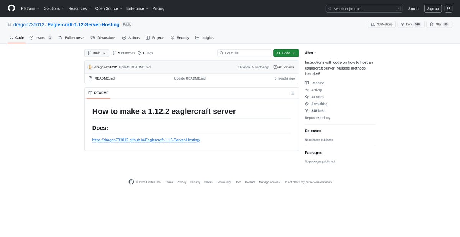Open the README outline list icon
Screen dimensions: 460x237
(x=293, y=93)
